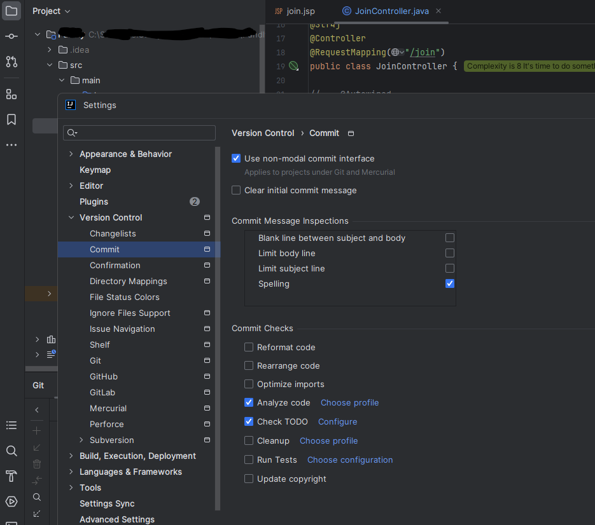Click Choose profile link next to Analyze code
Screen dimensions: 595x525
click(x=349, y=402)
